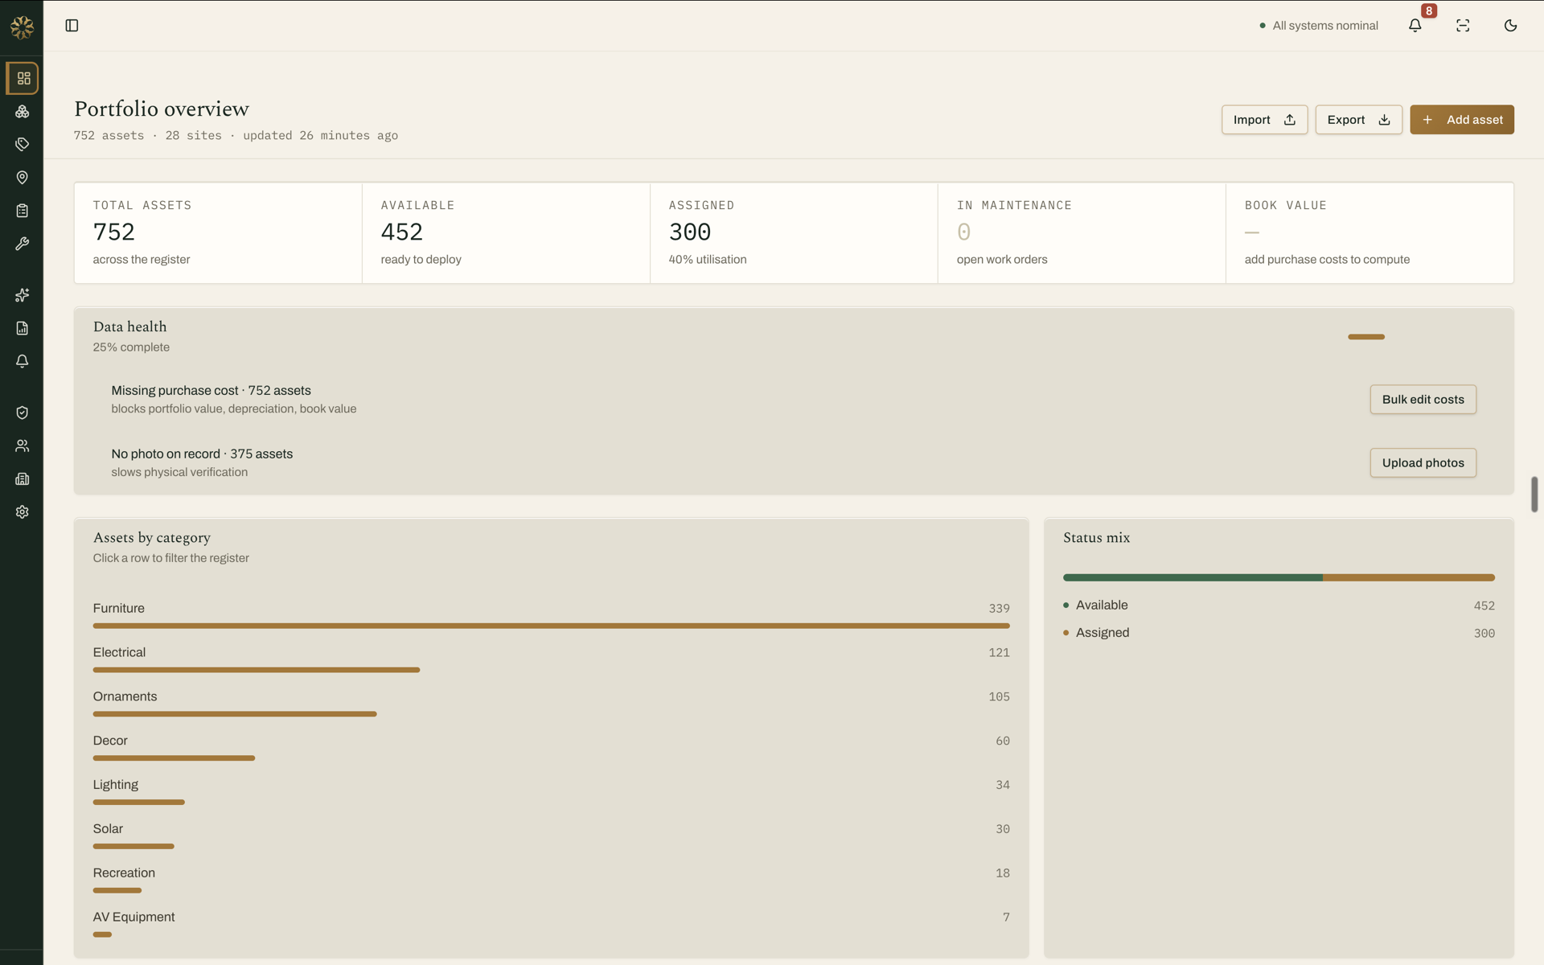
Task: Click the Export button
Action: click(1358, 120)
